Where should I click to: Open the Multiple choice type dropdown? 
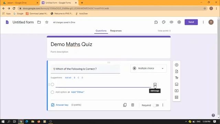tap(148, 69)
